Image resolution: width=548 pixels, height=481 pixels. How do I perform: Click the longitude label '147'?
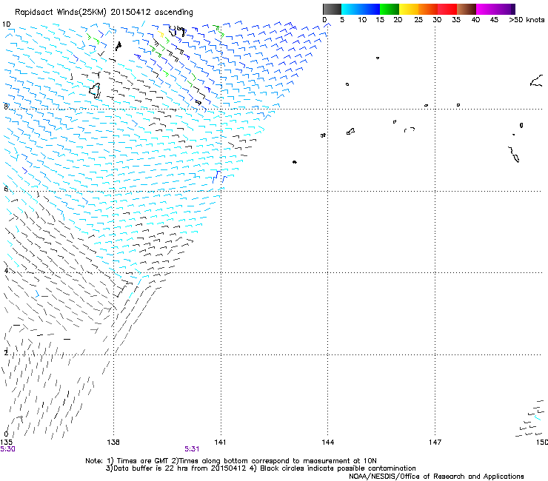pos(435,443)
